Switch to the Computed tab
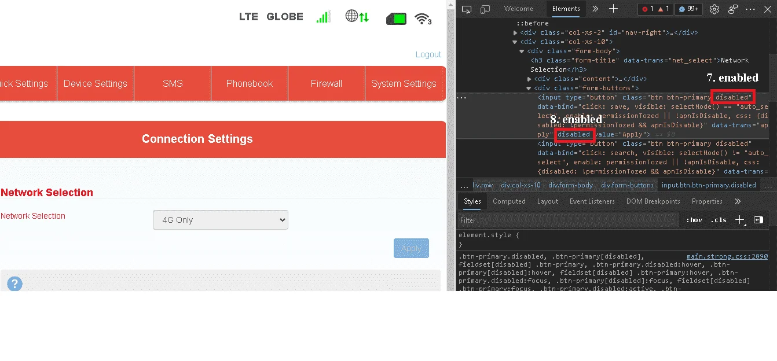 click(509, 201)
